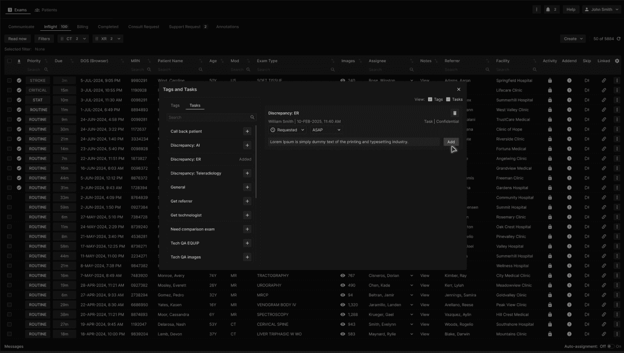Select the STROKE priority row checkbox
The width and height of the screenshot is (624, 353).
(9, 80)
